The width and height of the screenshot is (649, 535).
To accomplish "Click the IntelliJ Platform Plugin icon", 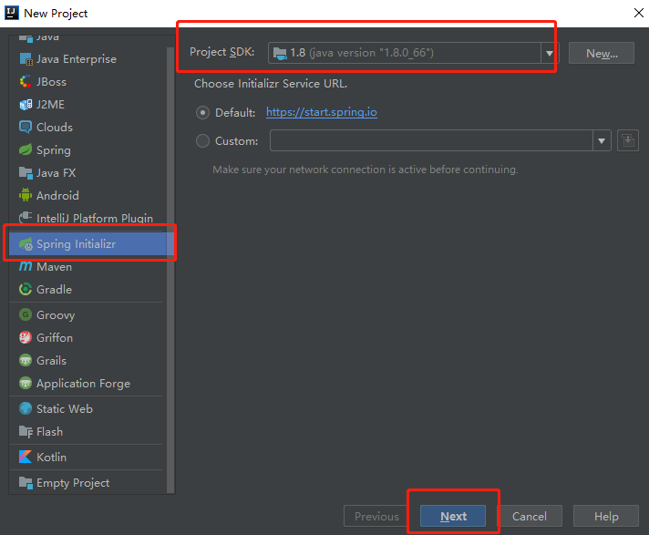I will [26, 217].
